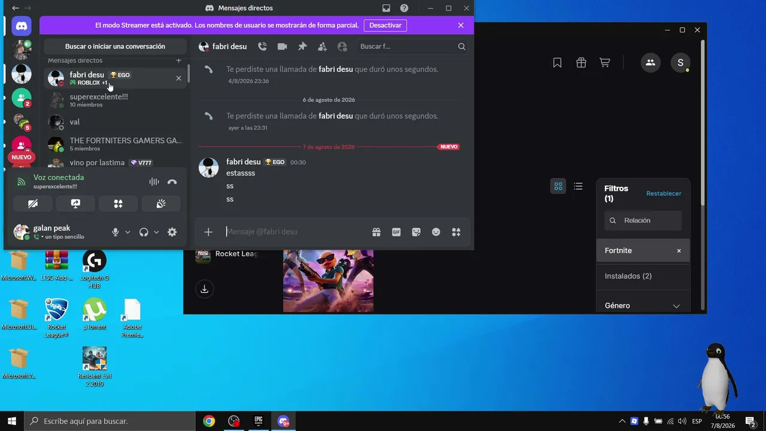Open the Fortnite game thumbnail

coord(328,281)
